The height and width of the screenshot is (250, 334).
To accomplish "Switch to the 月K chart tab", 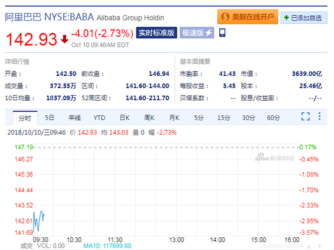I will point(174,118).
